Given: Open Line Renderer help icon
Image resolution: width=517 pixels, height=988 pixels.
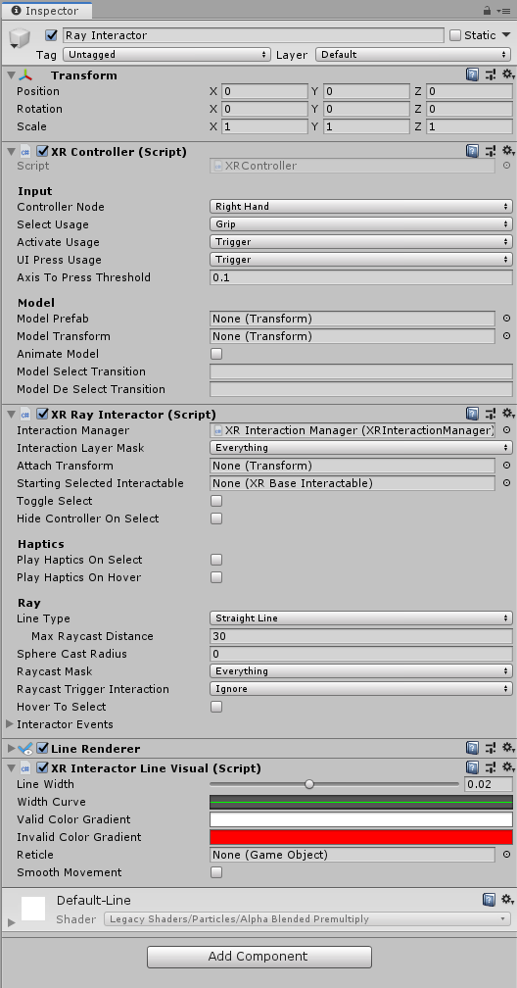Looking at the screenshot, I should pos(472,749).
